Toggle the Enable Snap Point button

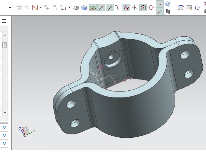click(x=93, y=7)
